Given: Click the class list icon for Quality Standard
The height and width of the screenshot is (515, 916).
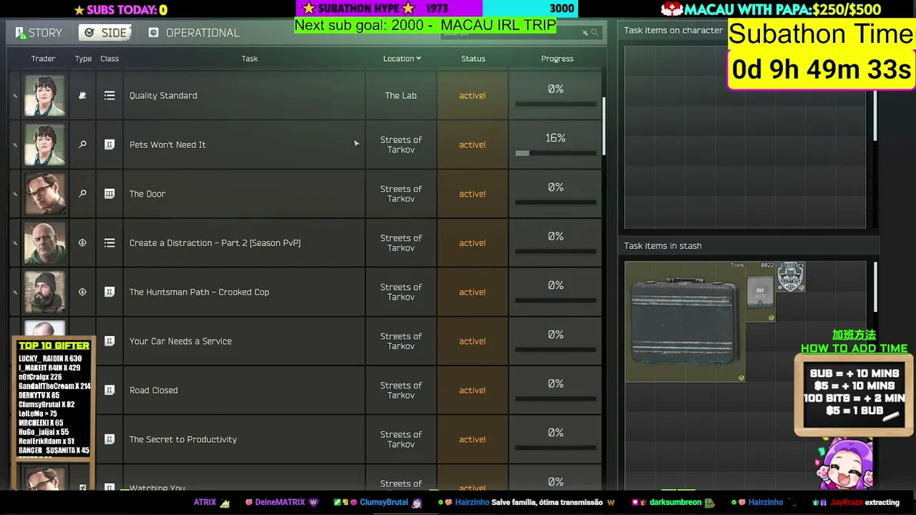Looking at the screenshot, I should (x=109, y=95).
